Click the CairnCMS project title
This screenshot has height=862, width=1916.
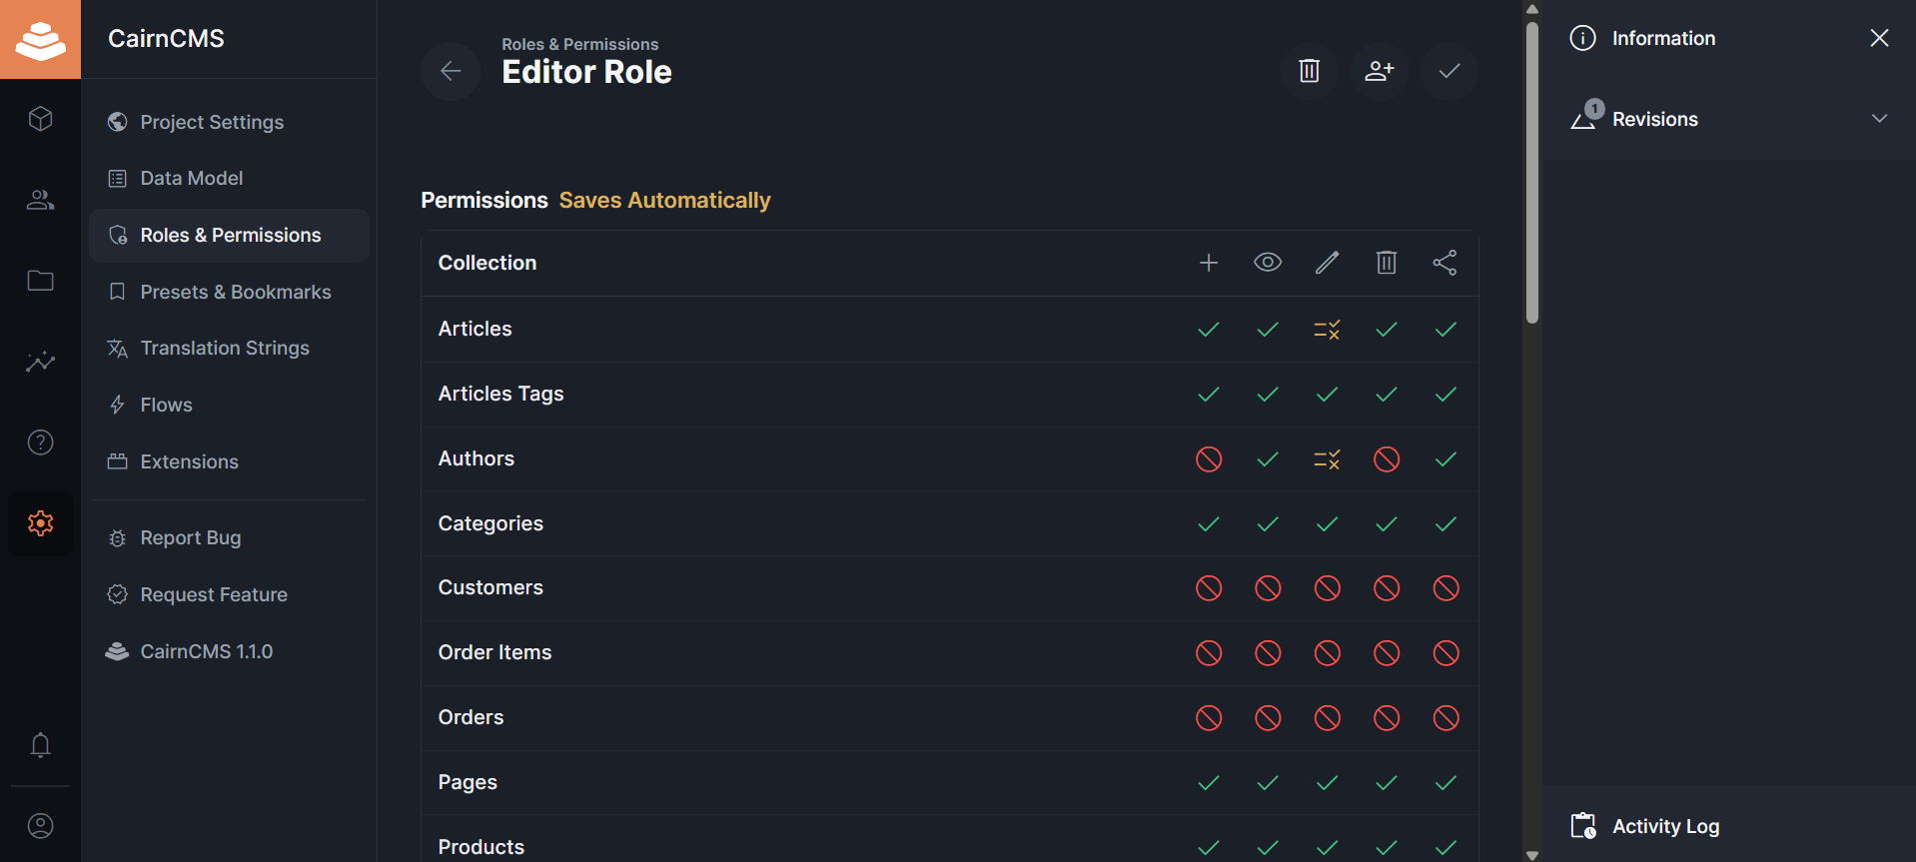point(166,38)
